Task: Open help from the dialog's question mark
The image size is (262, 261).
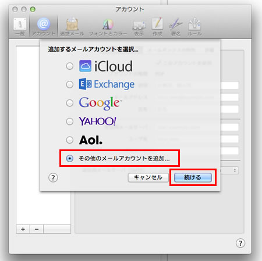Action: [53, 177]
